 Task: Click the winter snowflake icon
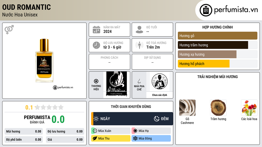[x=135, y=138]
